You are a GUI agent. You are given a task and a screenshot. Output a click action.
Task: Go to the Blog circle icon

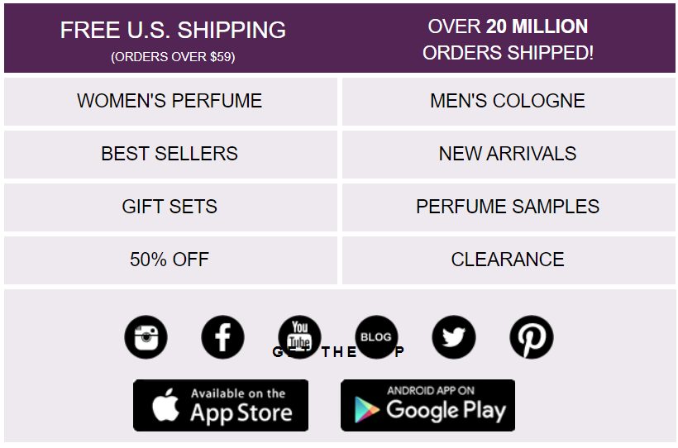coord(376,337)
